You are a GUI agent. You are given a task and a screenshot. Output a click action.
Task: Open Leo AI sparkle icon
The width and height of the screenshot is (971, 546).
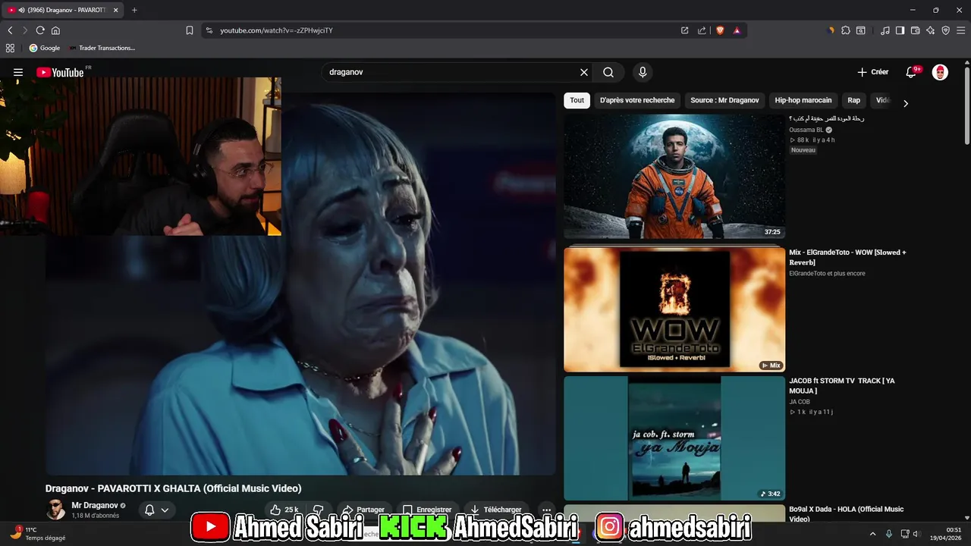coord(930,30)
